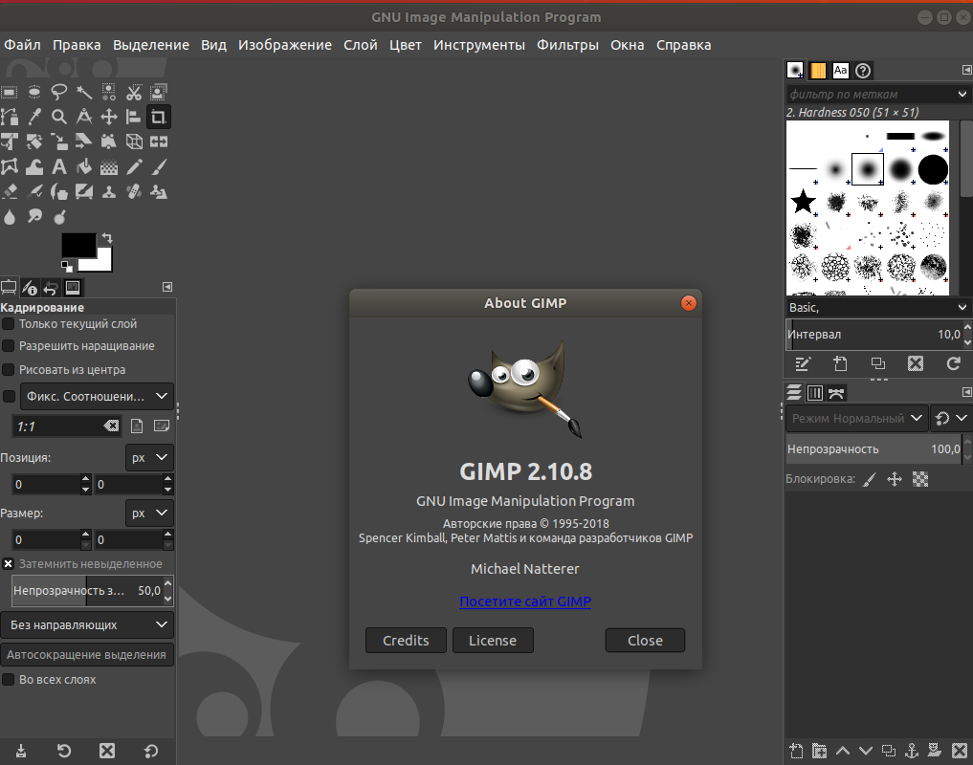The height and width of the screenshot is (765, 973).
Task: Select the Alignment tool
Action: click(133, 117)
